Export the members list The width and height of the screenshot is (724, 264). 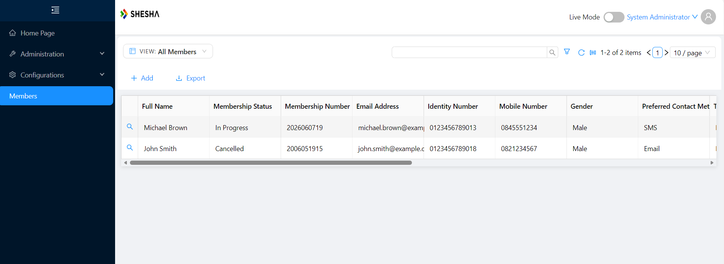pyautogui.click(x=191, y=78)
